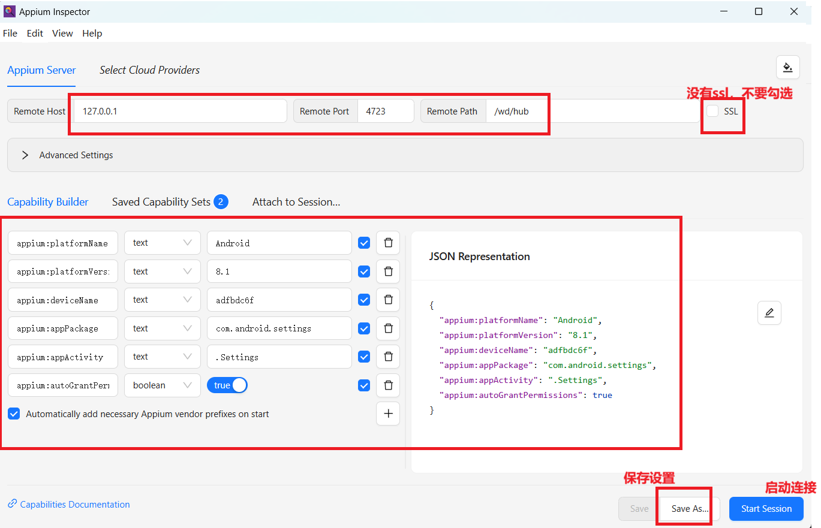
Task: Click the appium:appActivity name field
Action: click(x=63, y=357)
